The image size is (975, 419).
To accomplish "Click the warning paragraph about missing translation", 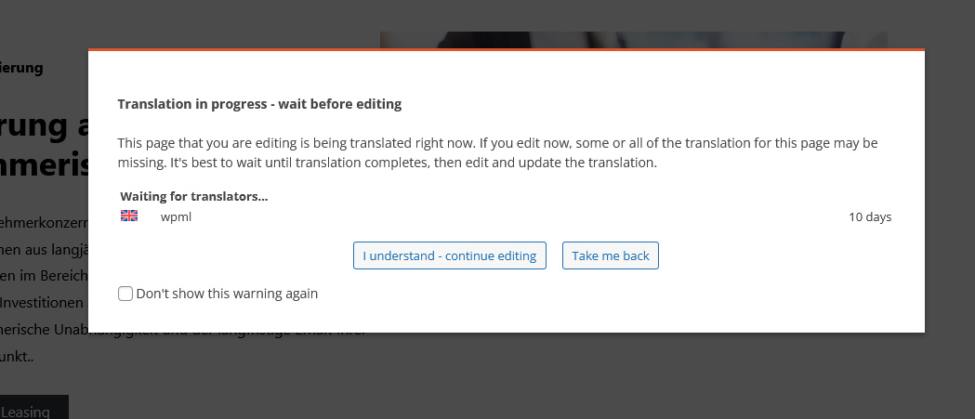I will click(x=497, y=153).
